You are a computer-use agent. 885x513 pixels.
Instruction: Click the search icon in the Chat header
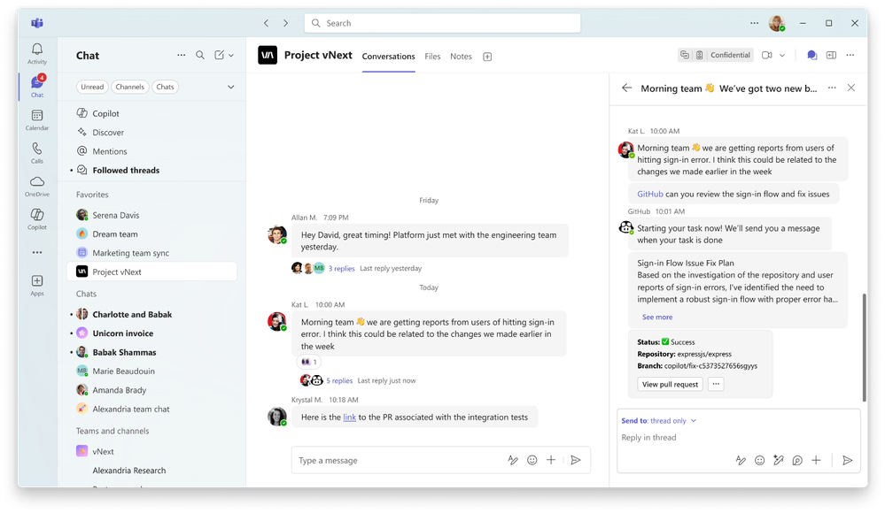(x=200, y=55)
